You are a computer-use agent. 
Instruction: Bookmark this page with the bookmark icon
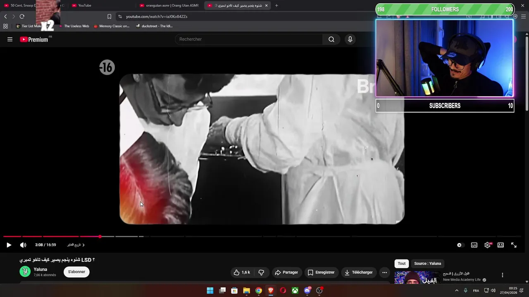(109, 16)
